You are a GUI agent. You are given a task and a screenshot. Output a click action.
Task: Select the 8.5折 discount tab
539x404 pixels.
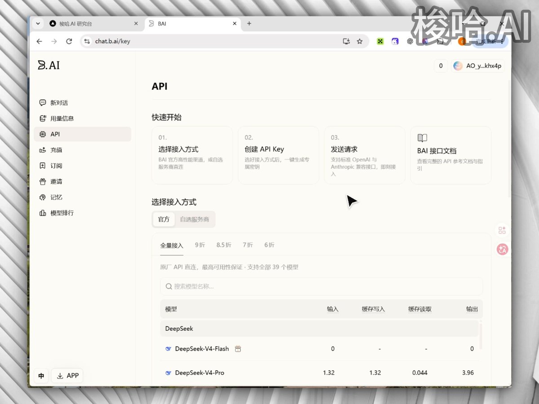tap(224, 245)
